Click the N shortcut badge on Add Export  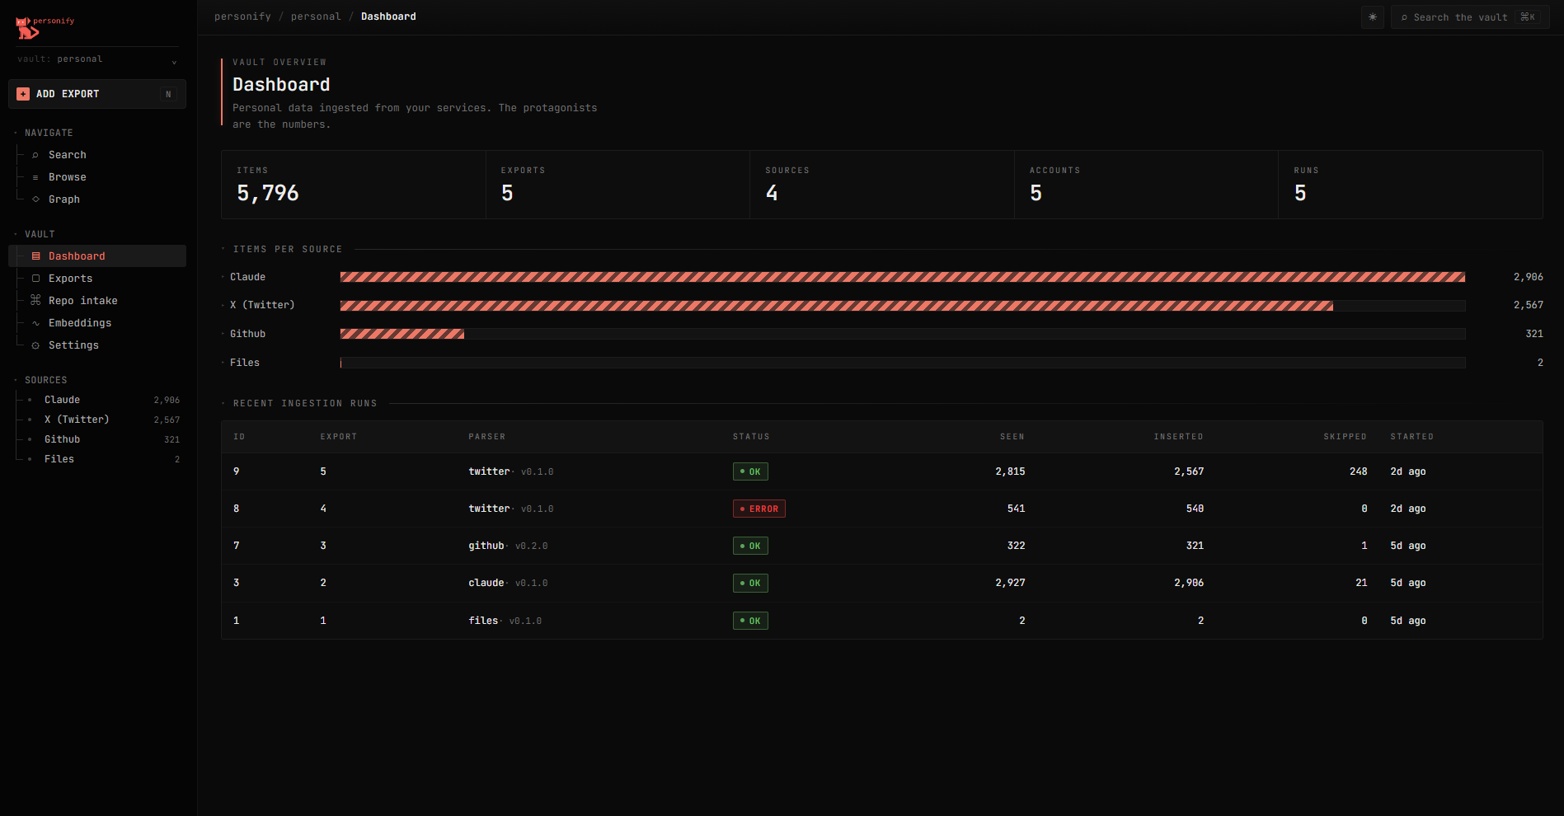168,94
